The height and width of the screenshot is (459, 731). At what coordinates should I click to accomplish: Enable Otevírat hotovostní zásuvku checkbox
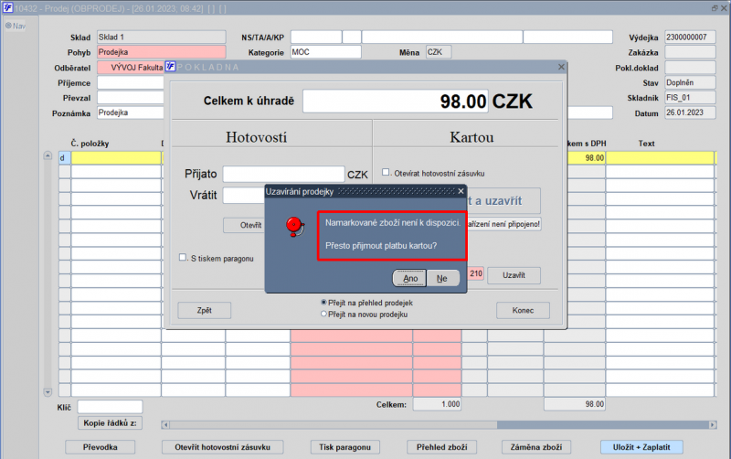point(386,172)
